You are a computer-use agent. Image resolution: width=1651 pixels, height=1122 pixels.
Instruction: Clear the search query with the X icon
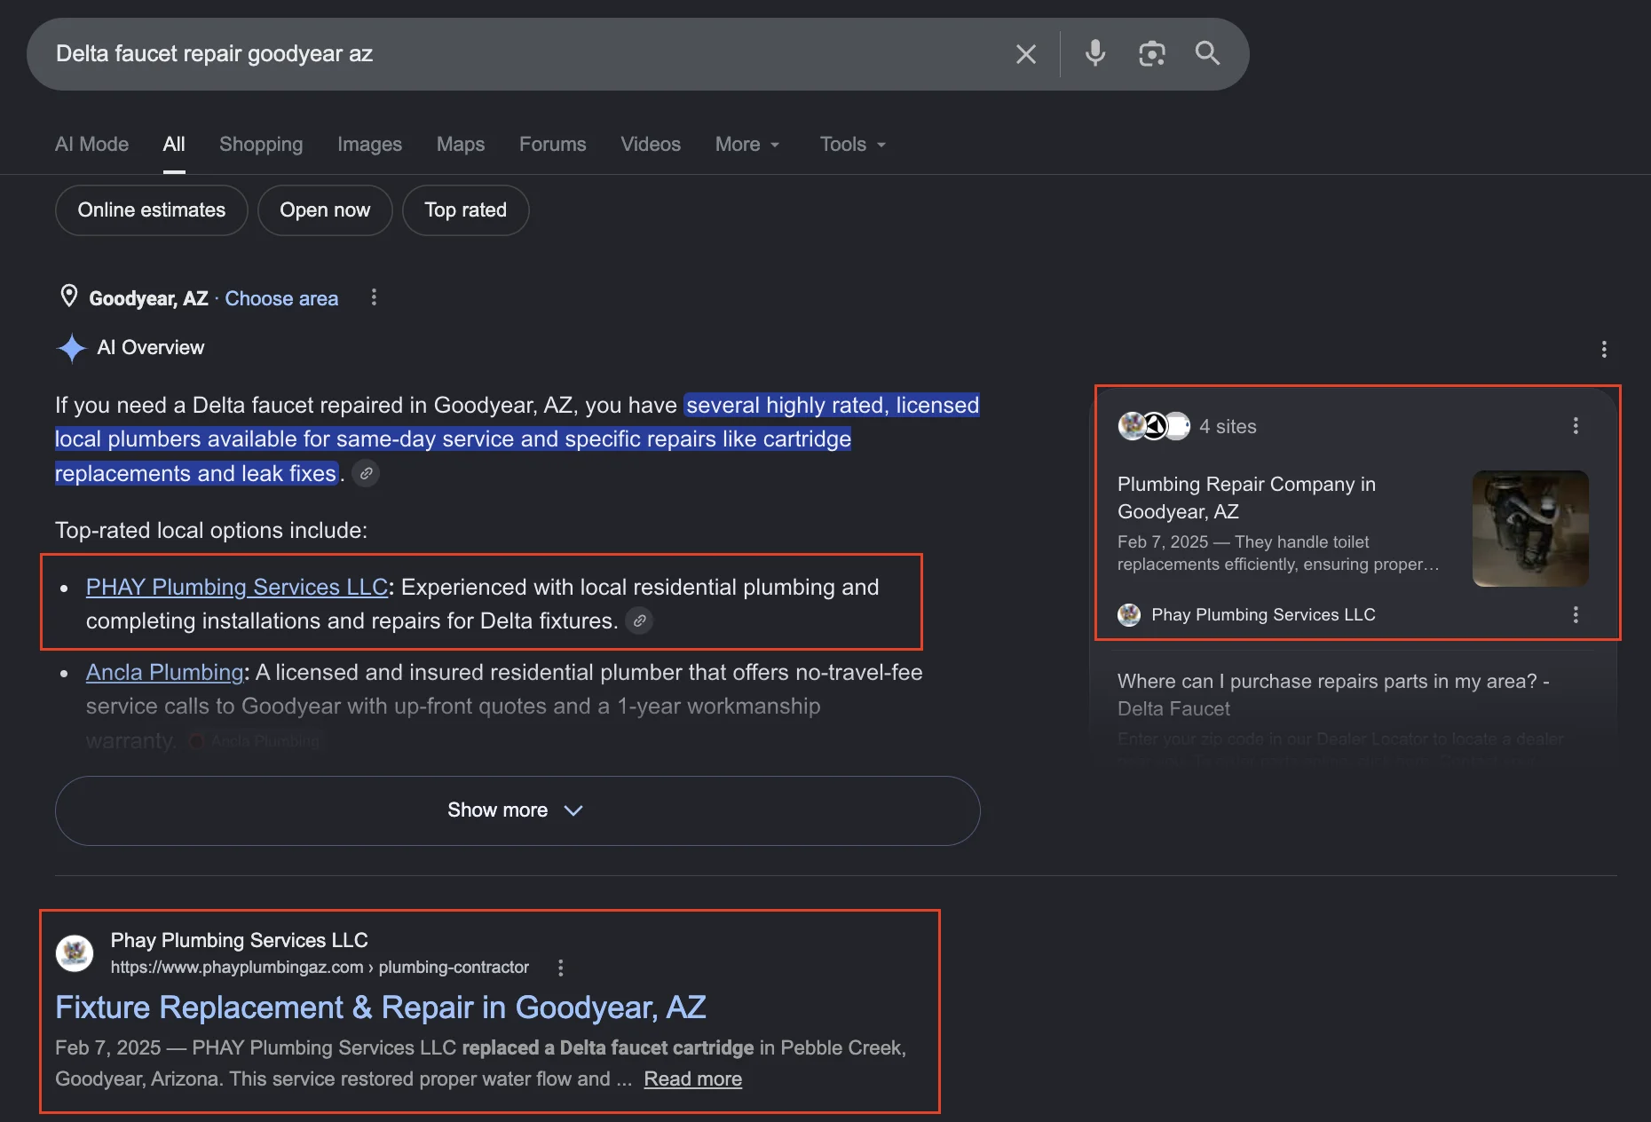[1025, 54]
